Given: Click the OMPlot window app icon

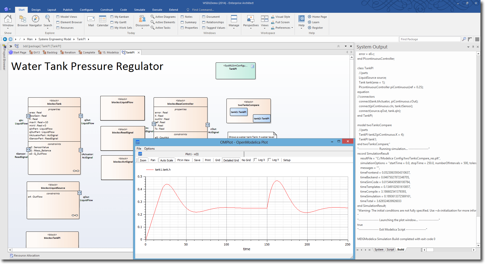Looking at the screenshot, I should [x=138, y=142].
